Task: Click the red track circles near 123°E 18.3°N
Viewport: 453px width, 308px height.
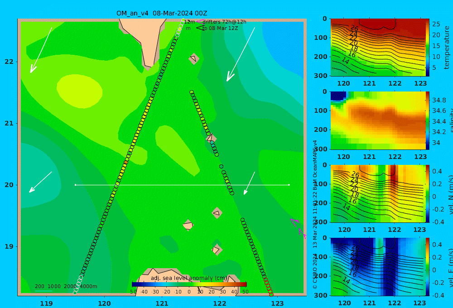Action: click(268, 287)
